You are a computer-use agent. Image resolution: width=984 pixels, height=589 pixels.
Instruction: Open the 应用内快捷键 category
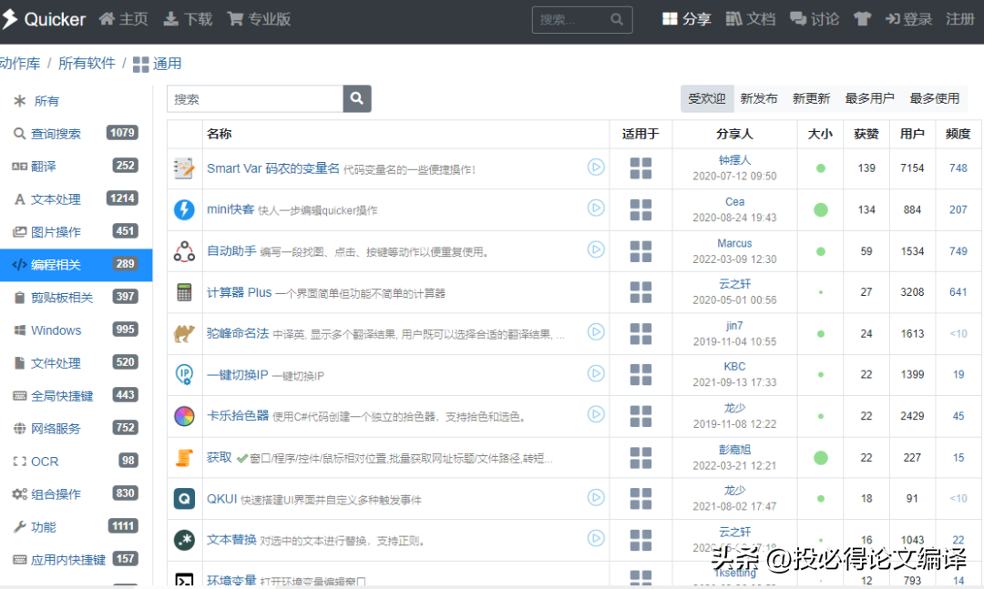pos(76,560)
